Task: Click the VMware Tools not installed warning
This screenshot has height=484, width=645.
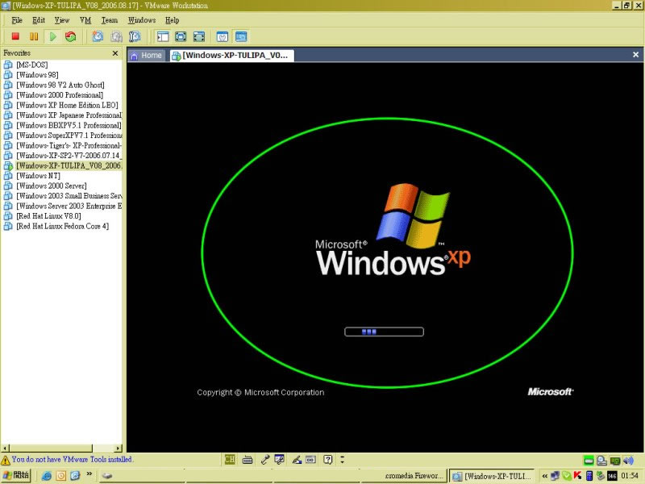Action: pyautogui.click(x=67, y=459)
